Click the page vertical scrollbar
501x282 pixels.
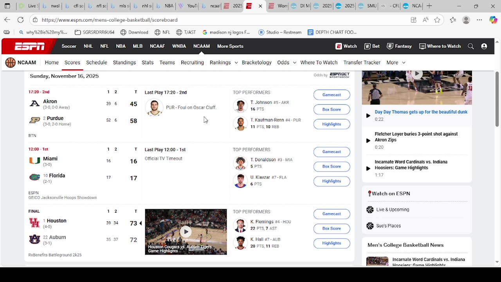497,99
